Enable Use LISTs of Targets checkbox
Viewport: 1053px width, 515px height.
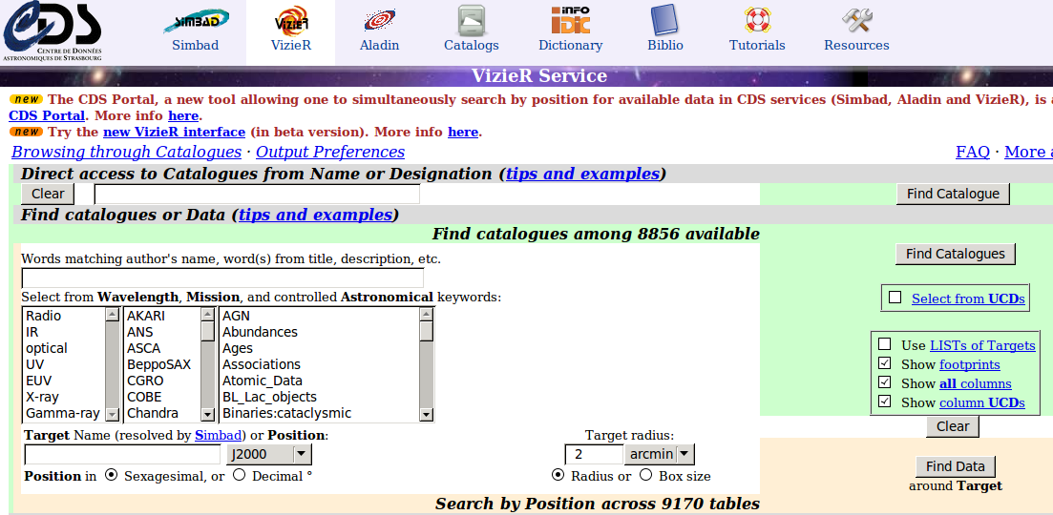(x=884, y=344)
